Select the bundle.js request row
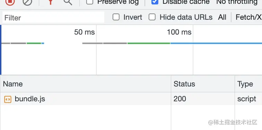 pyautogui.click(x=131, y=99)
